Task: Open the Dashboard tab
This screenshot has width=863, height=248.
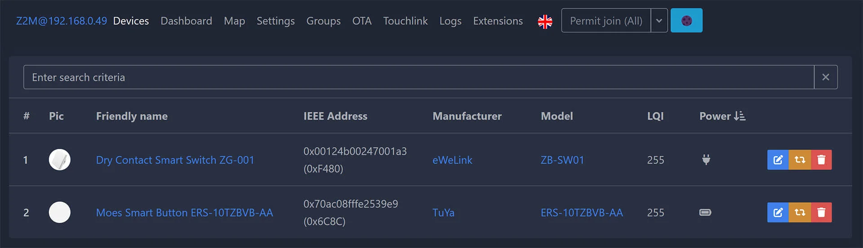Action: coord(186,21)
